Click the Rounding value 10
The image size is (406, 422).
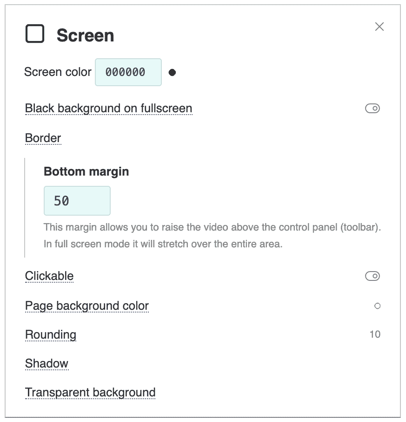(x=375, y=334)
